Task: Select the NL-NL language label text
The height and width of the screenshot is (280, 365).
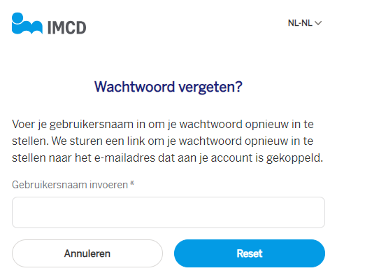Action: [x=300, y=23]
